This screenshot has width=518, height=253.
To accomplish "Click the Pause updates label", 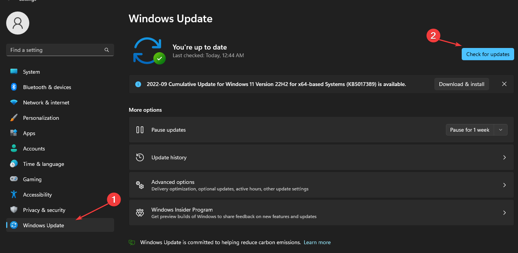I will [x=168, y=130].
